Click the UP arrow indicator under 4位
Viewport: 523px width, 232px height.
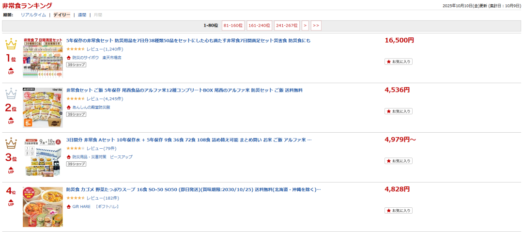pyautogui.click(x=11, y=202)
